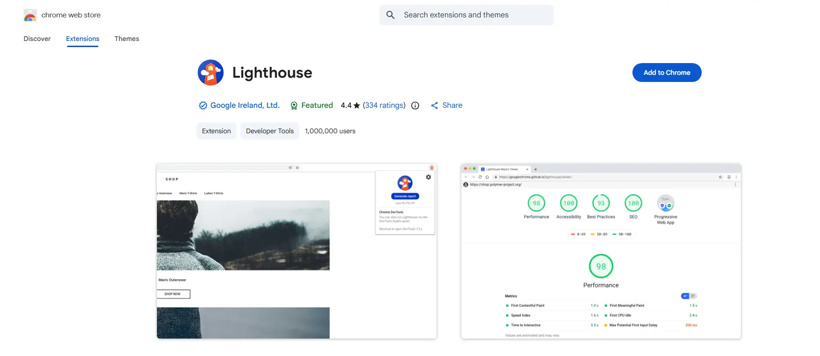Click the Lighthouse heading text
This screenshot has height=356, width=820.
[x=272, y=73]
